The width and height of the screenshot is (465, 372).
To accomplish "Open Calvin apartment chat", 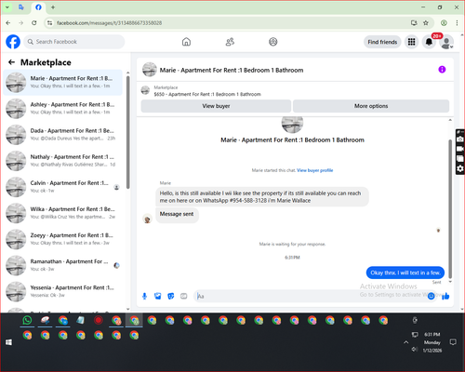I will pyautogui.click(x=63, y=187).
